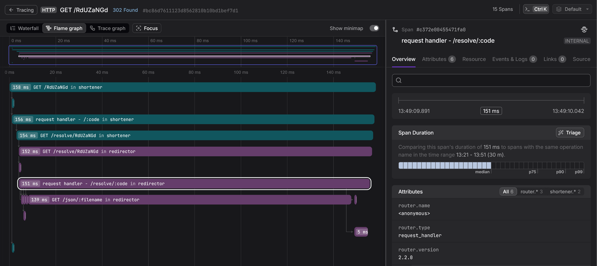Switch to Events & Logs tab
Screen dimensions: 597x266
[514, 59]
